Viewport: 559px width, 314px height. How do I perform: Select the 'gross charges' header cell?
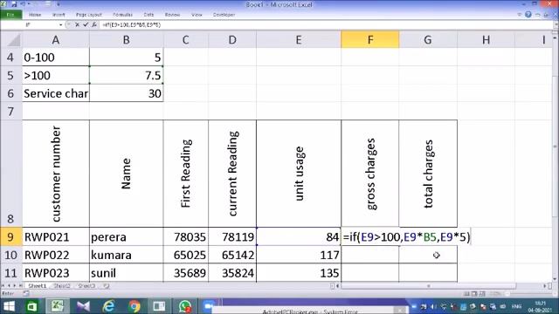pos(370,174)
